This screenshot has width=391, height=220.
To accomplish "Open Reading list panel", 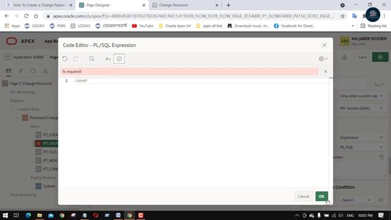I will [373, 26].
